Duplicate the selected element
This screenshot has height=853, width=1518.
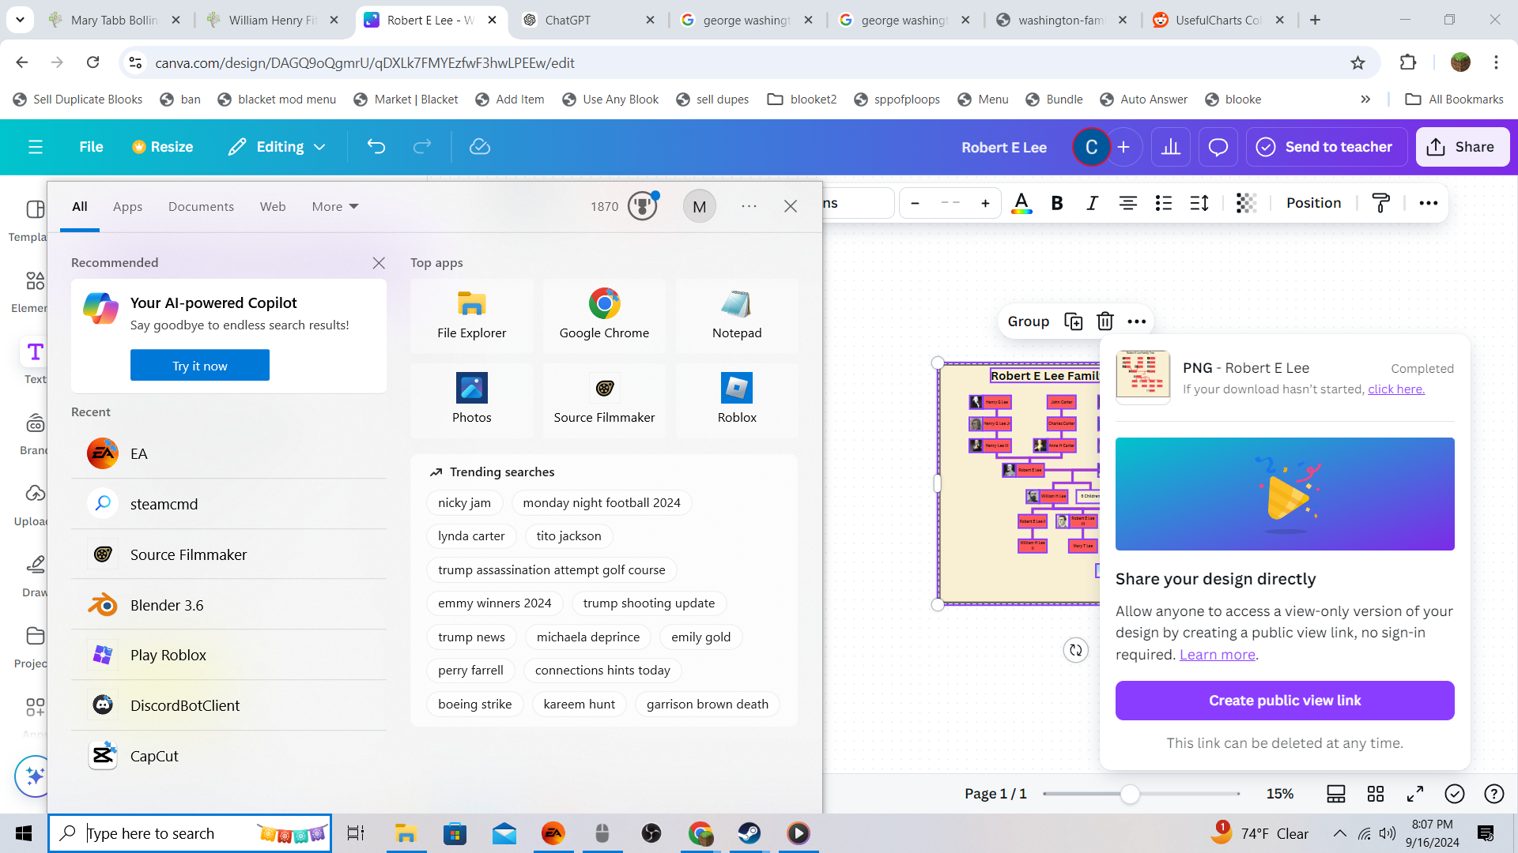tap(1074, 321)
